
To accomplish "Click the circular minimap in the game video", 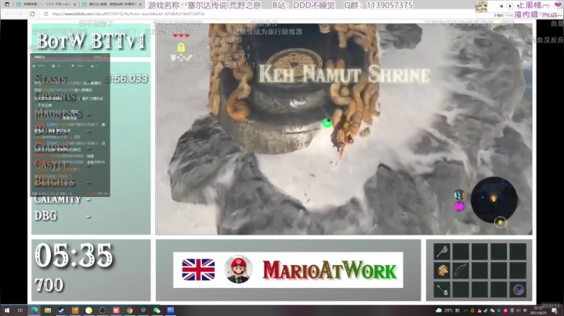I will pos(493,200).
